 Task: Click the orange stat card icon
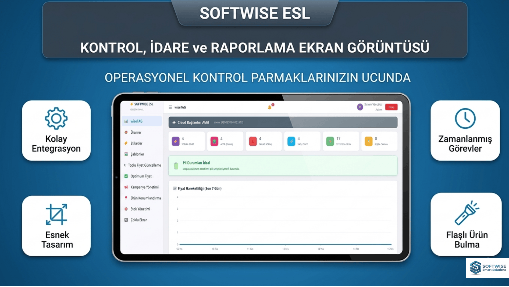click(369, 141)
